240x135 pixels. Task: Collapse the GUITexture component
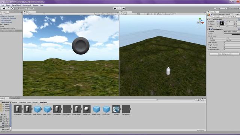(x=208, y=29)
